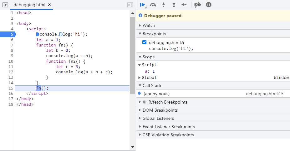Image resolution: width=290 pixels, height=151 pixels.
Task: Click the inline breakpoint marker before log
Action: 61,34
